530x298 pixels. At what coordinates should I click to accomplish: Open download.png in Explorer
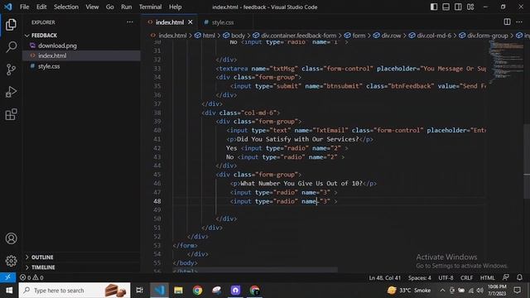(x=57, y=46)
